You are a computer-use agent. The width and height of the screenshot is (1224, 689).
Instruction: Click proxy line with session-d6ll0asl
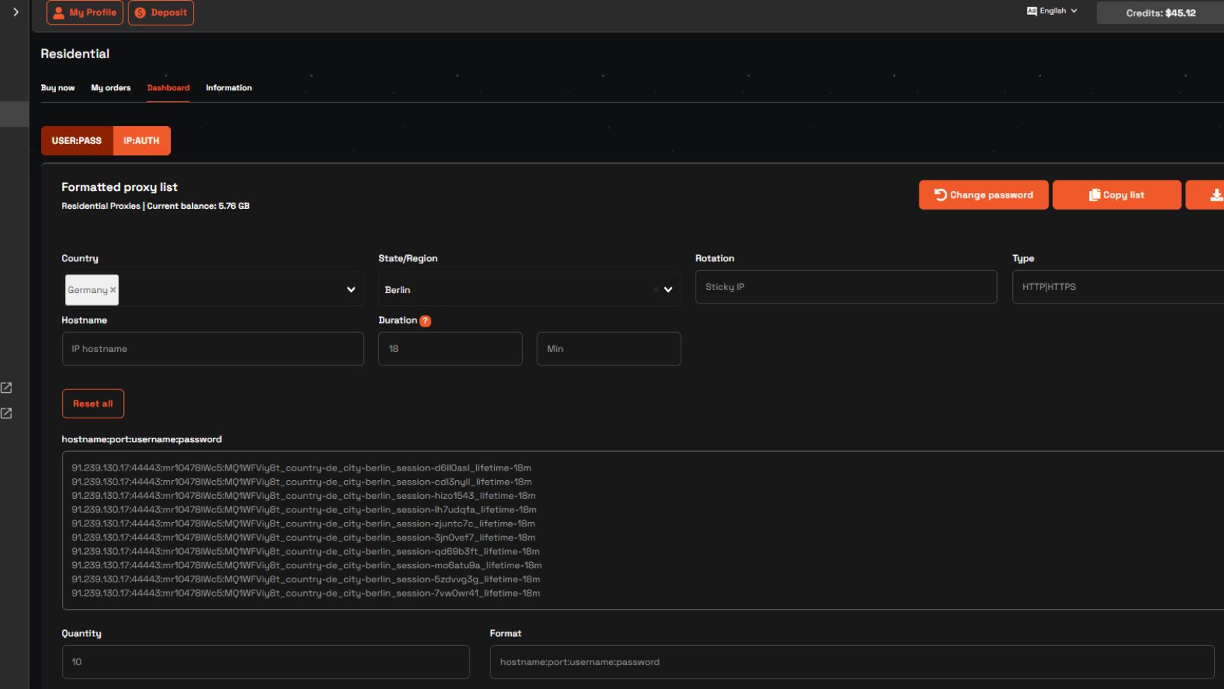point(302,468)
